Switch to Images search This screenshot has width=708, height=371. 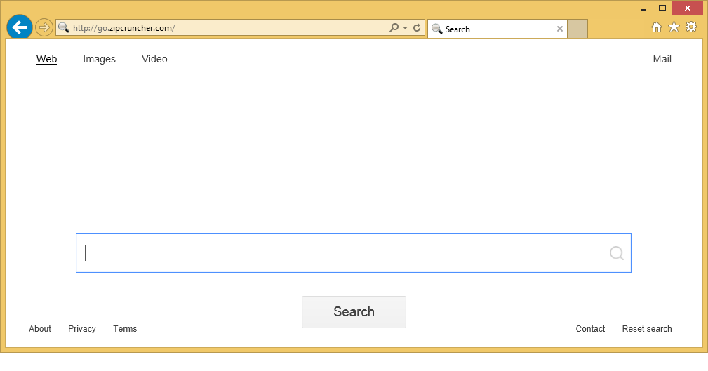(100, 59)
